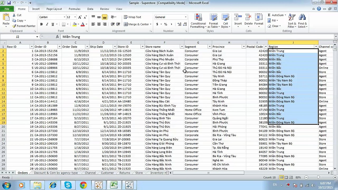Open Skype from the taskbar
Screen dimensions: 338x190
68,185
